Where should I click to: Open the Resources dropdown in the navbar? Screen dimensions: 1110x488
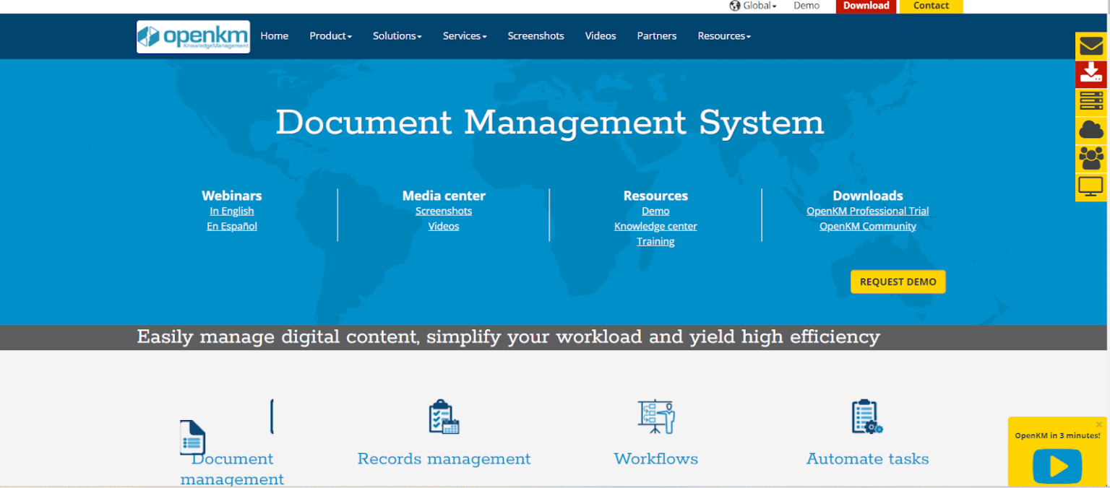click(723, 35)
